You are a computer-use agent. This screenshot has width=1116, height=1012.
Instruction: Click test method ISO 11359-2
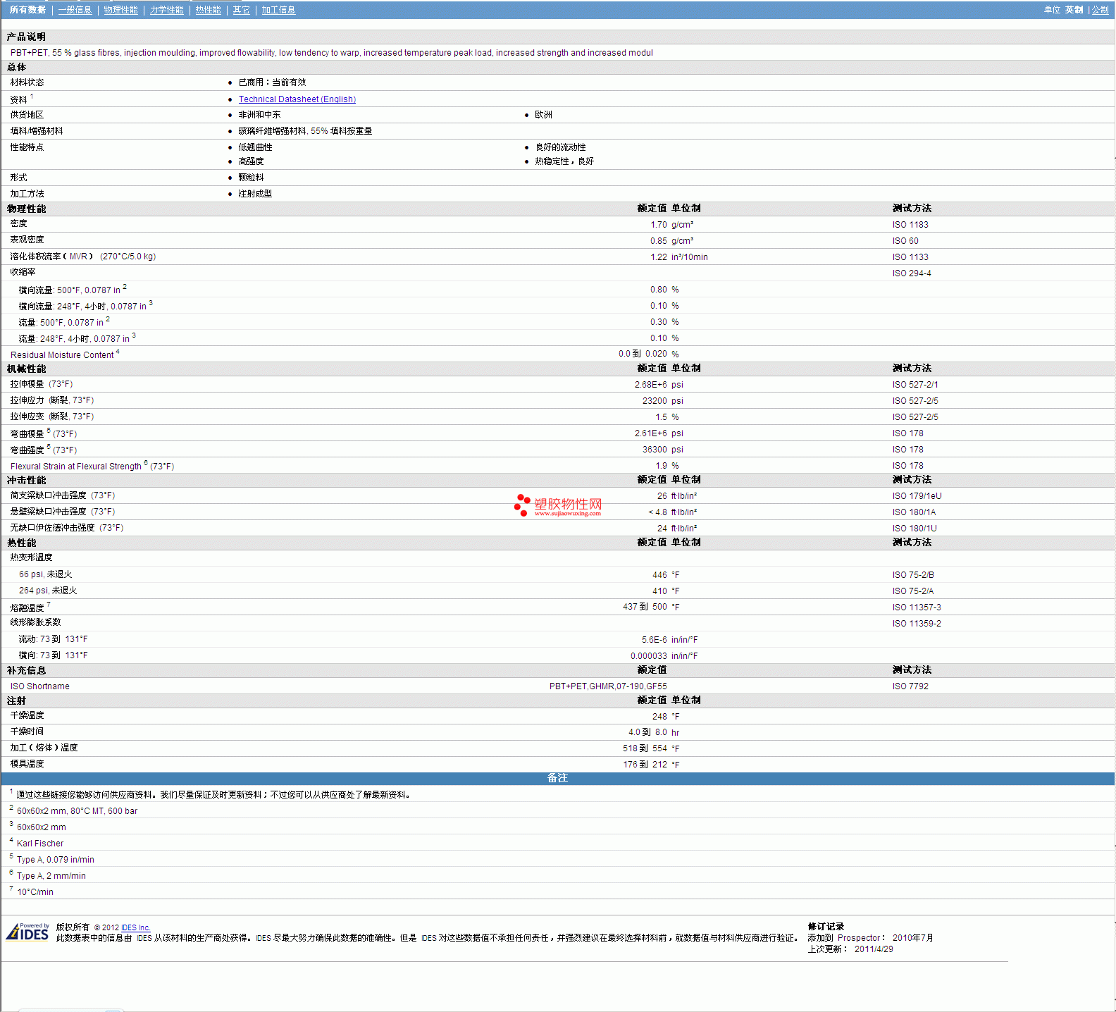(x=917, y=624)
